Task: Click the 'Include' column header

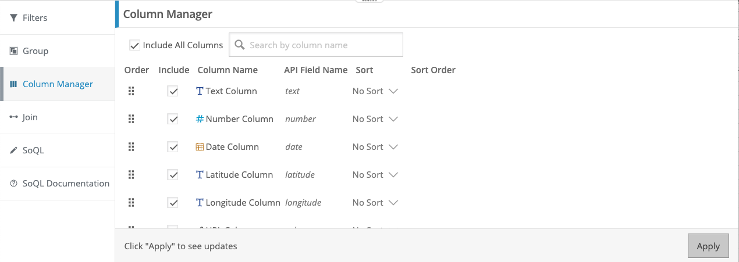Action: (x=174, y=70)
